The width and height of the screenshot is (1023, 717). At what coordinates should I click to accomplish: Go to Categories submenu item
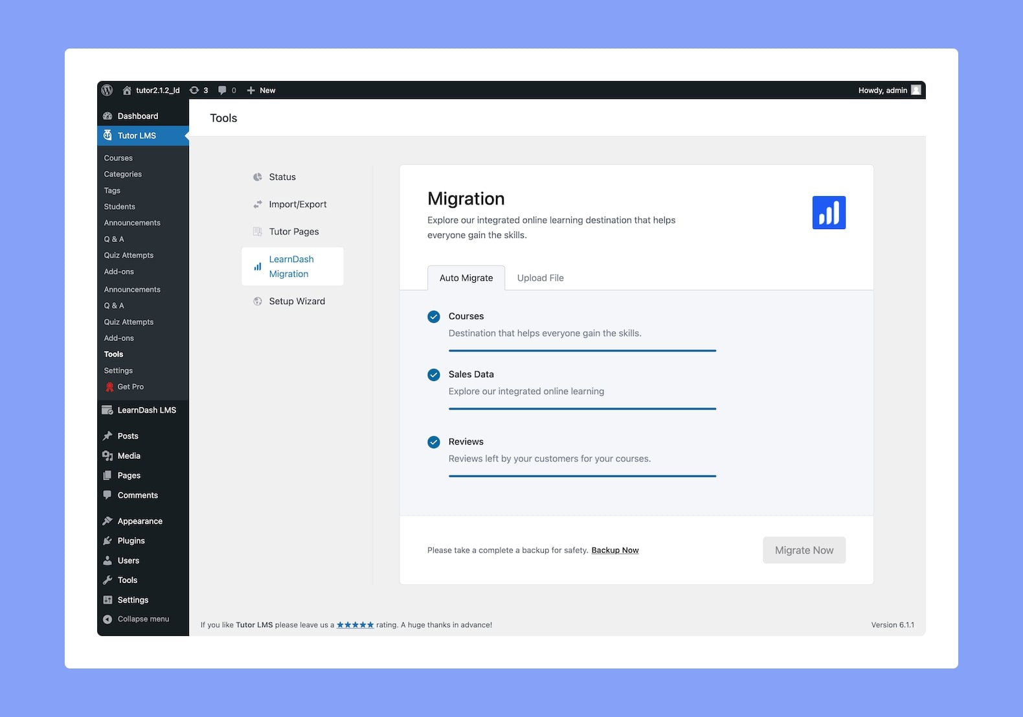coord(123,174)
